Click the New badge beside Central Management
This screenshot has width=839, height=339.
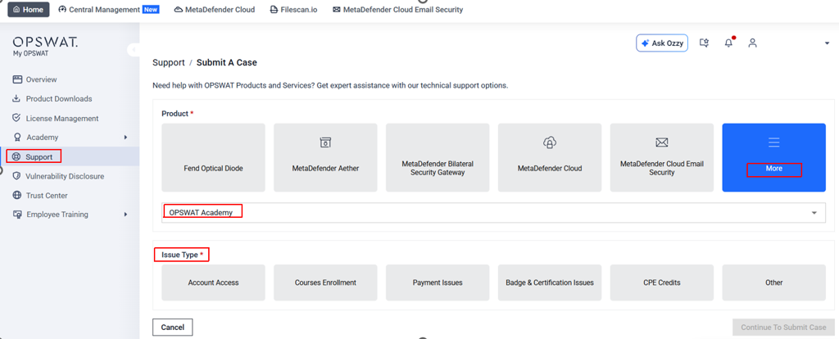point(151,9)
